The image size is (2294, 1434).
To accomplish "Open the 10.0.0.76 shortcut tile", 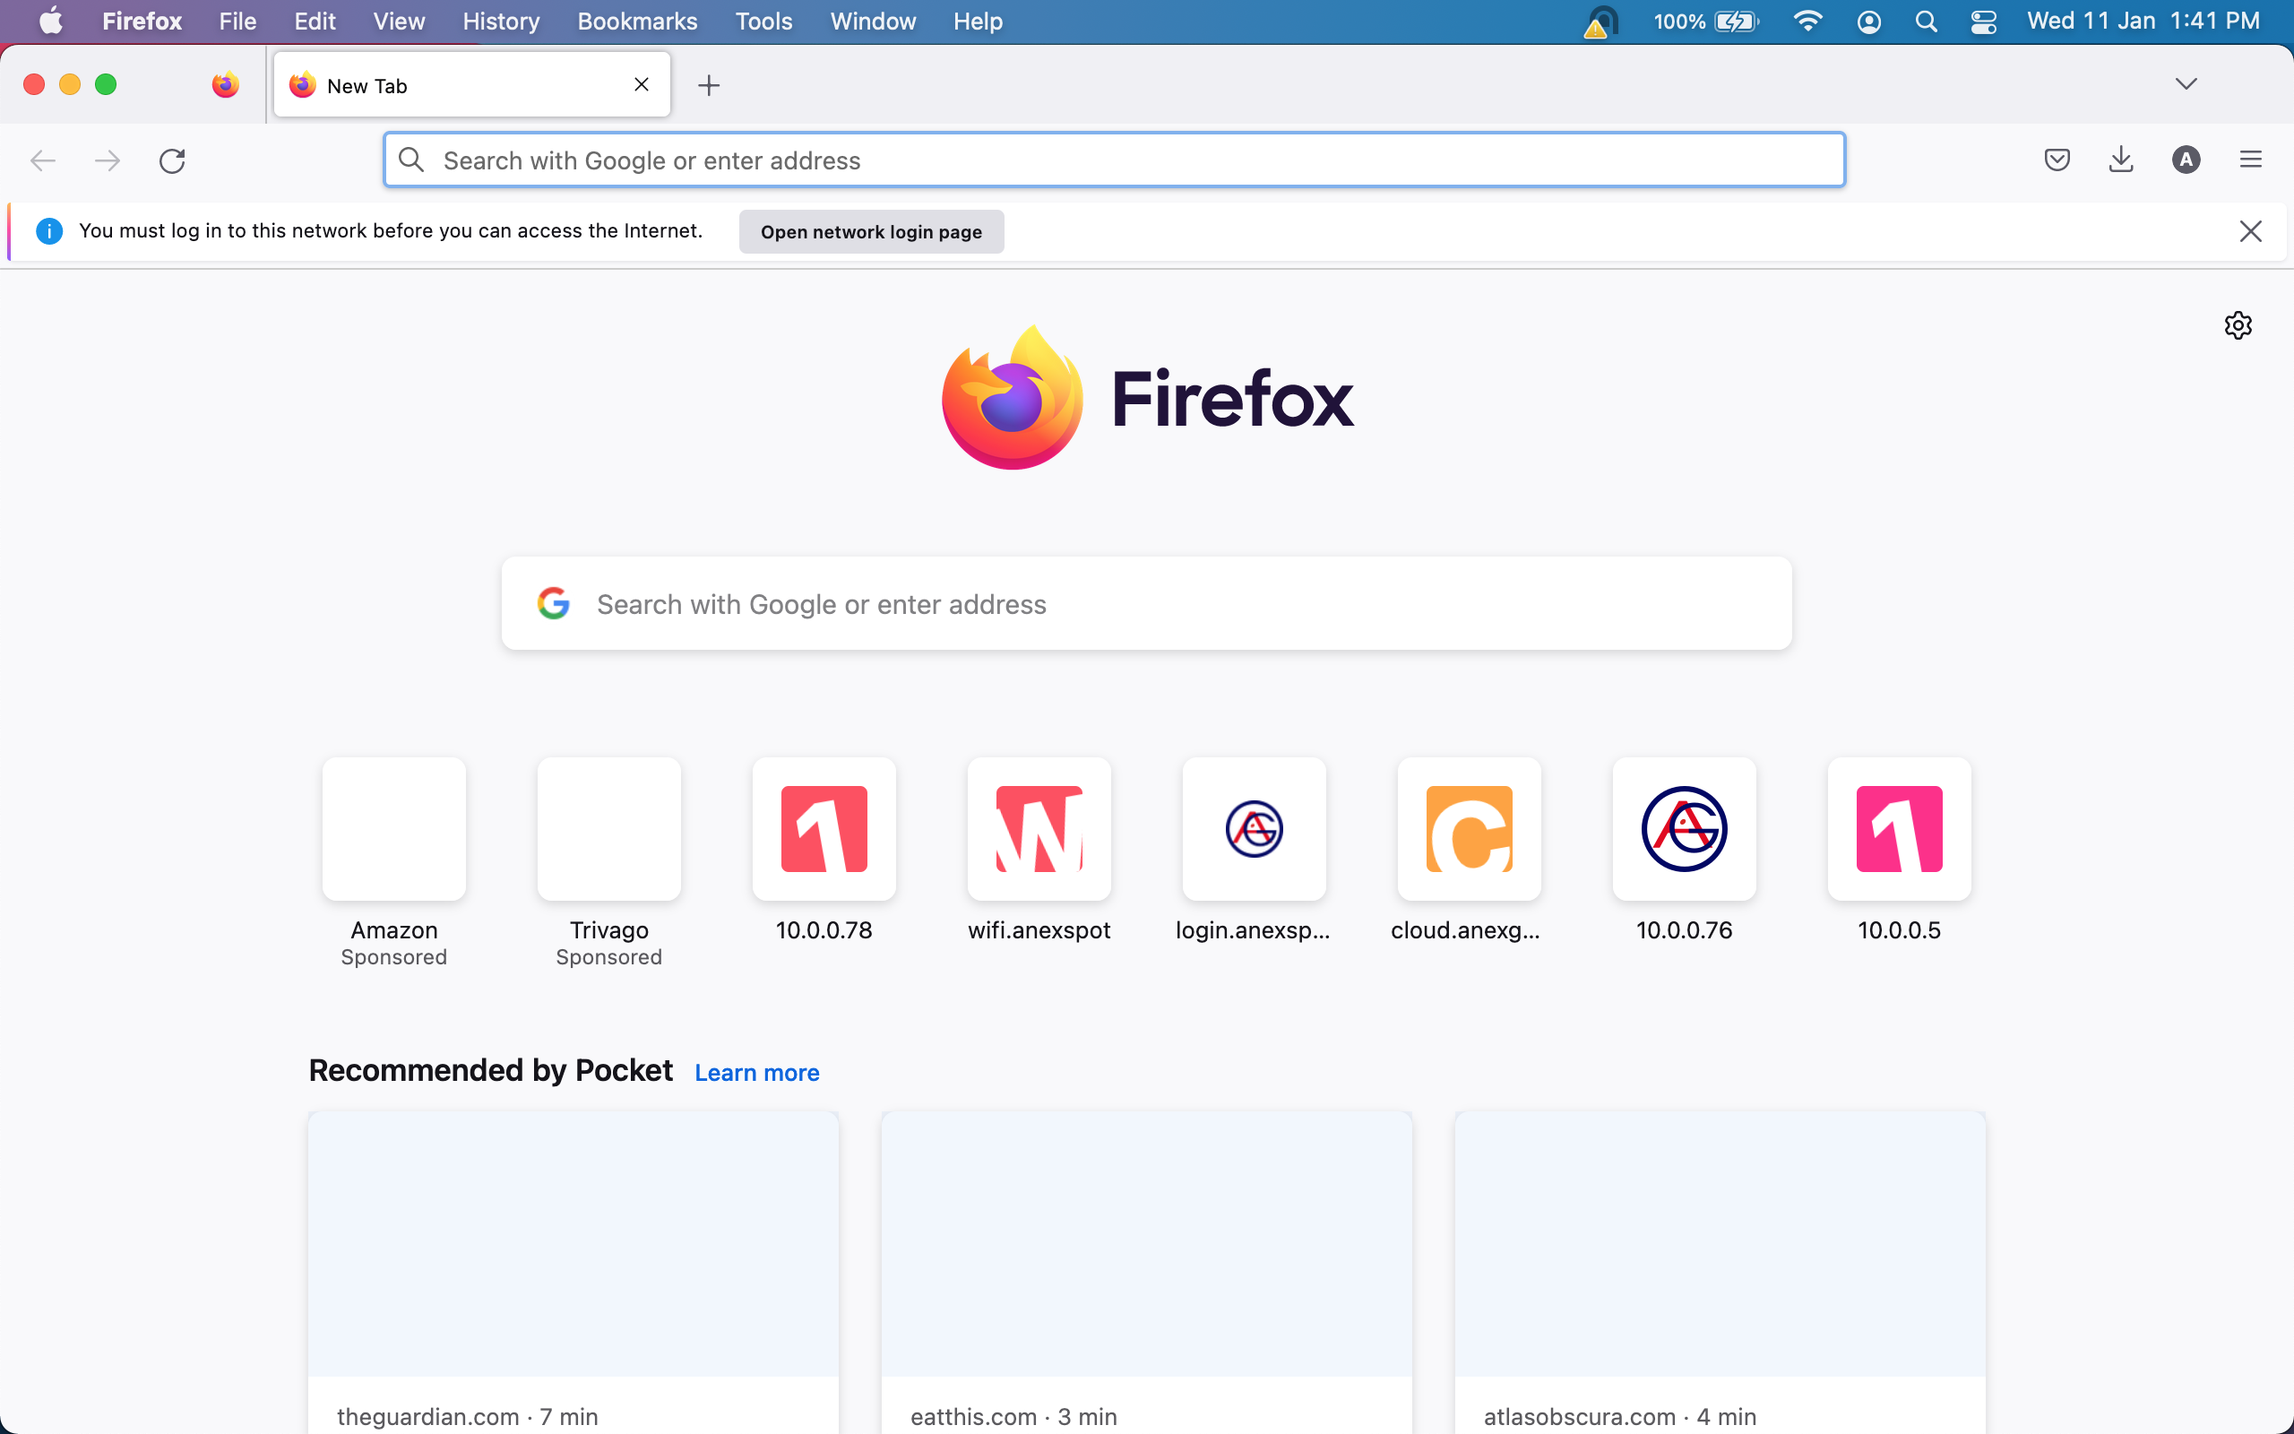I will (1684, 830).
